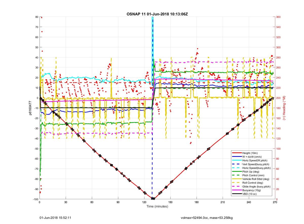Click the footer text "volmax=52494.0cc, mass=53.258kg"

pos(207,218)
